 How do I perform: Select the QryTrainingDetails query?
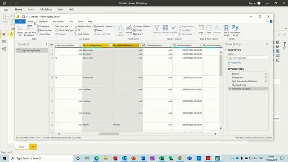click(x=32, y=50)
